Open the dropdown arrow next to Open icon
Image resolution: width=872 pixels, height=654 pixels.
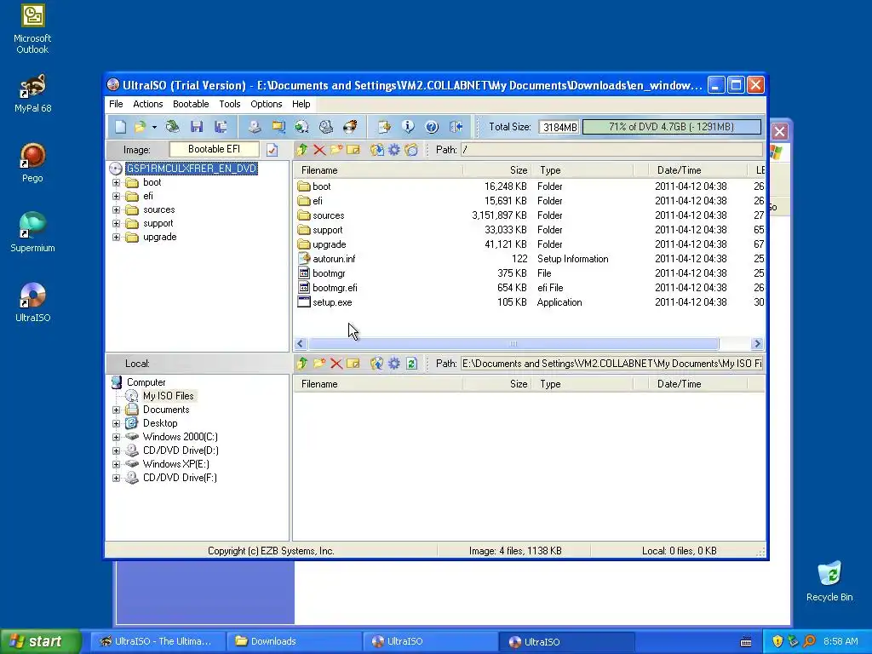pyautogui.click(x=154, y=128)
